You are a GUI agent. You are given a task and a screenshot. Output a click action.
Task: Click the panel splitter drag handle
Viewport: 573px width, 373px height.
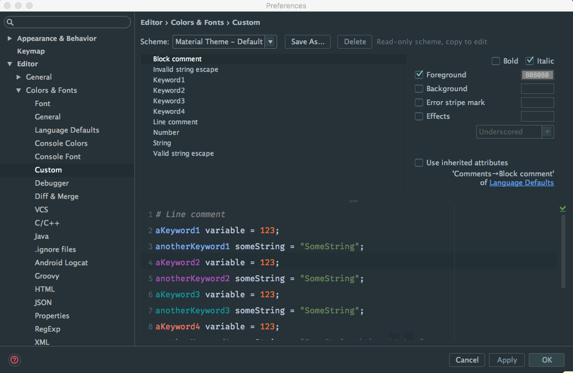(353, 202)
